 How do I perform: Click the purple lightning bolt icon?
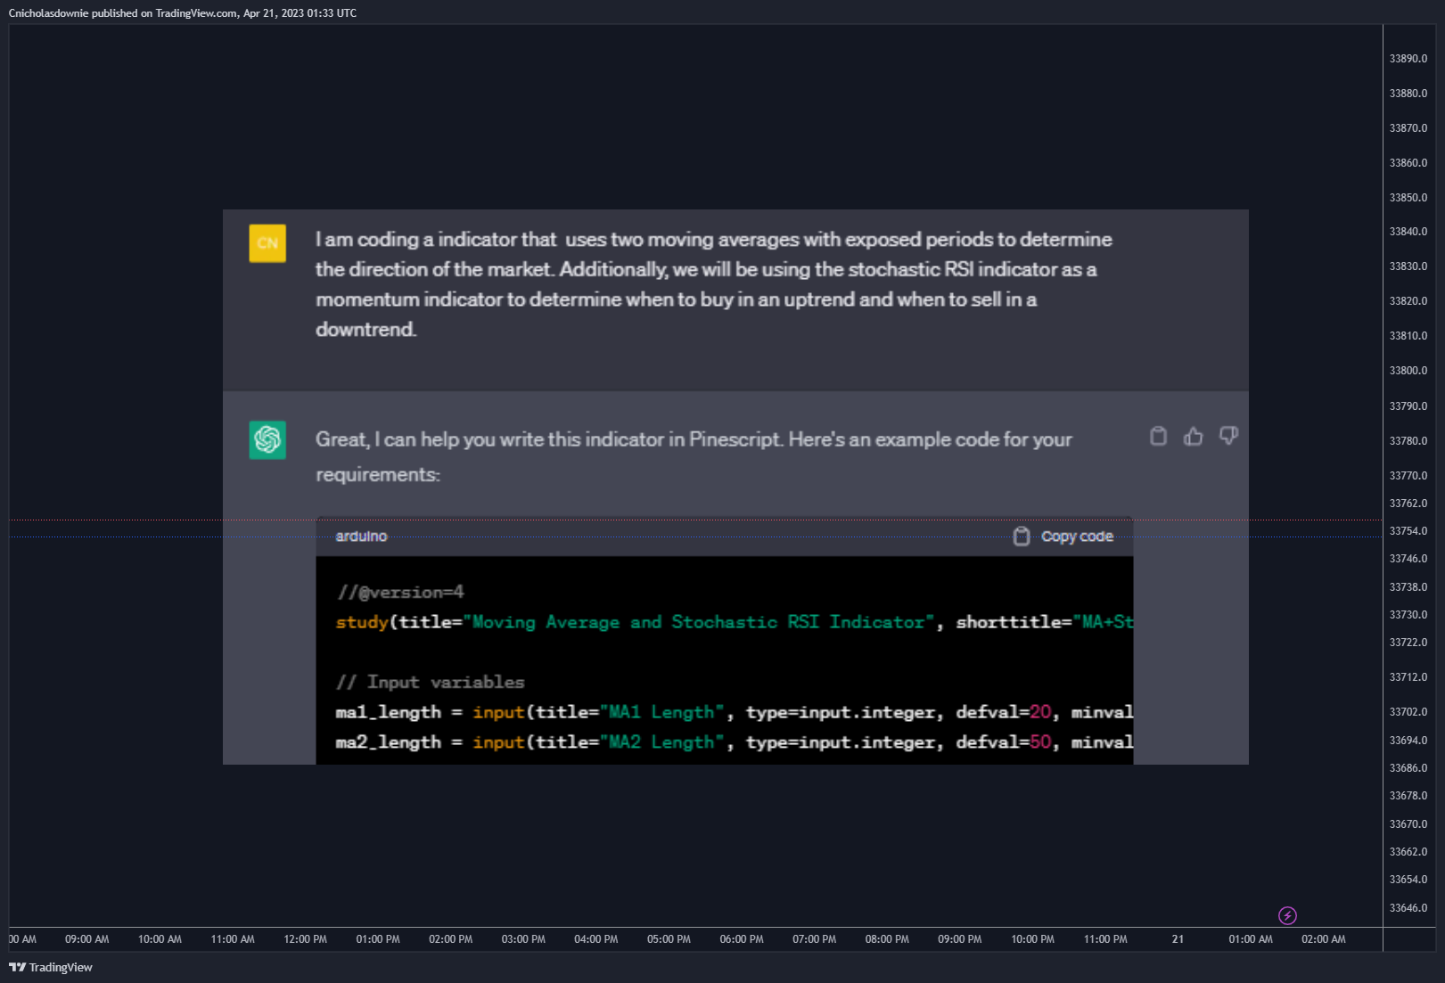click(x=1287, y=915)
